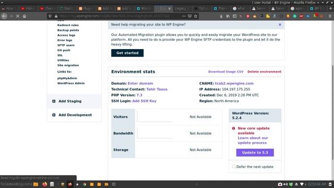Toggle the Firefox sidebar icon
Viewport: 334px width, 188px height.
[234, 16]
